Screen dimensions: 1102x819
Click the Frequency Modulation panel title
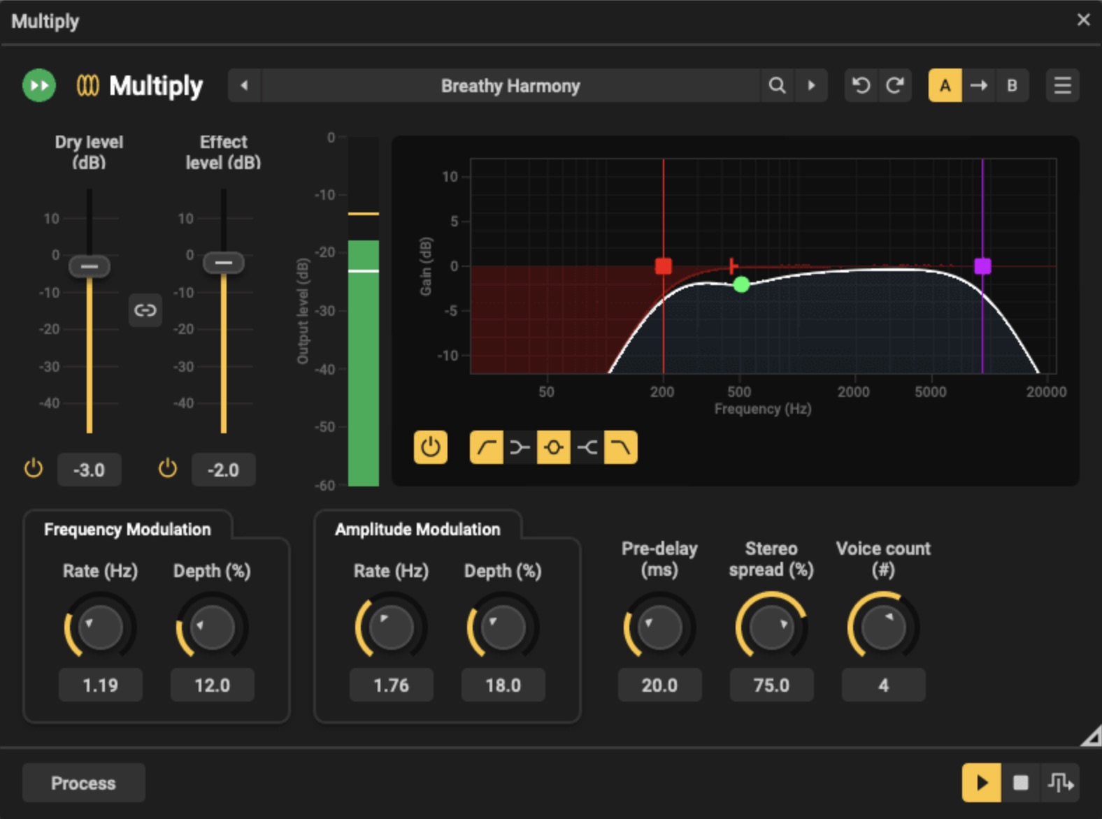[127, 530]
